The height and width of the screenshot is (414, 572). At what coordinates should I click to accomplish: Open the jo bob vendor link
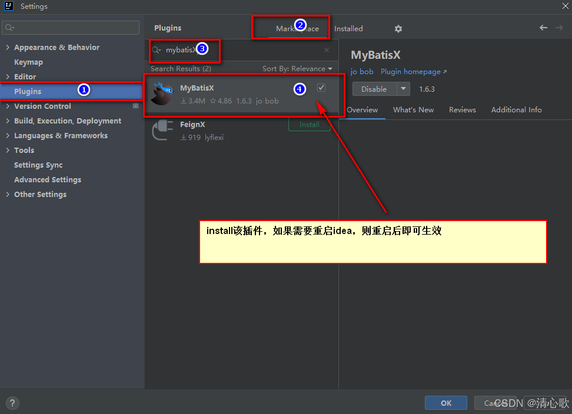point(362,71)
